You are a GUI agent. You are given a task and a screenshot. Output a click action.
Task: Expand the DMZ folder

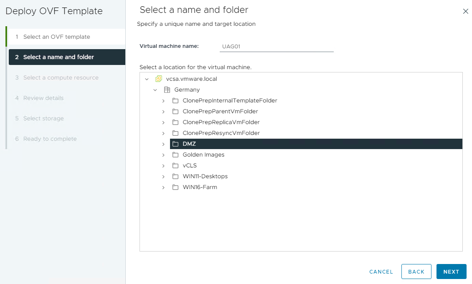(163, 143)
